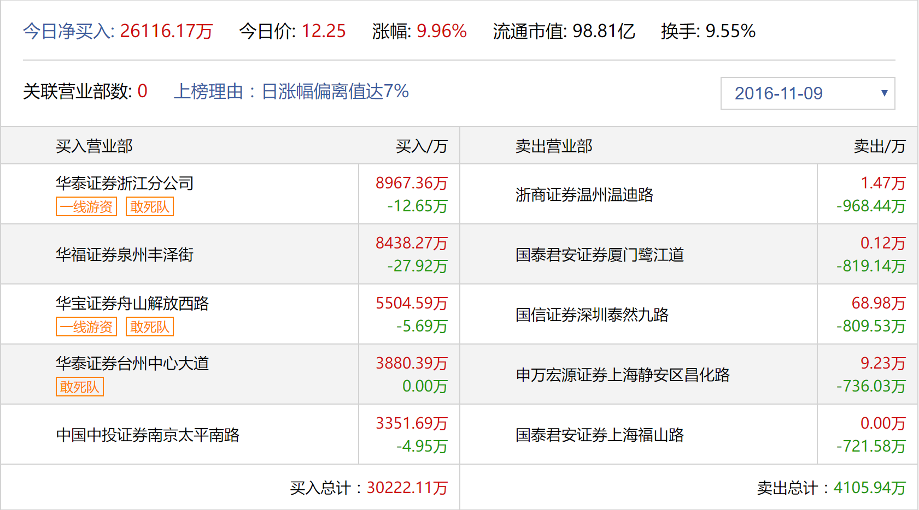The image size is (919, 510).
Task: Select the 9.23万 value
Action: (x=883, y=363)
